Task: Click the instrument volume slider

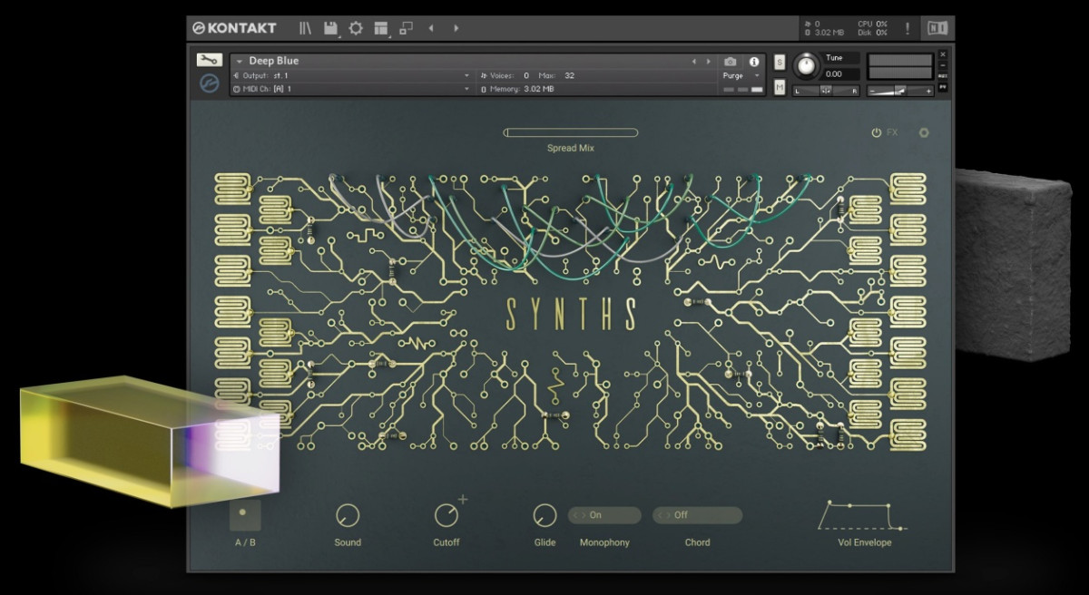Action: pyautogui.click(x=900, y=90)
